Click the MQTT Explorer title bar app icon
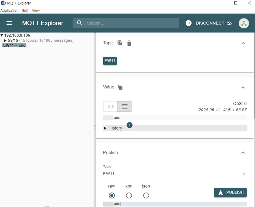Viewport: 255px width, 207px height. (x=3, y=3)
